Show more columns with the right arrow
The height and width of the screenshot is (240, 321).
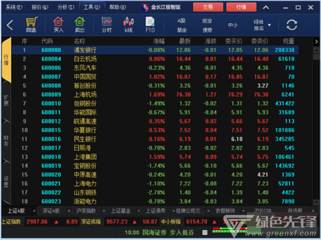point(316,42)
